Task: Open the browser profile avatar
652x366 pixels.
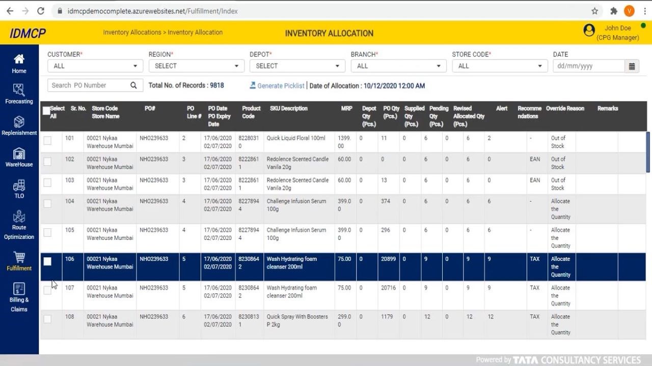Action: 629,11
